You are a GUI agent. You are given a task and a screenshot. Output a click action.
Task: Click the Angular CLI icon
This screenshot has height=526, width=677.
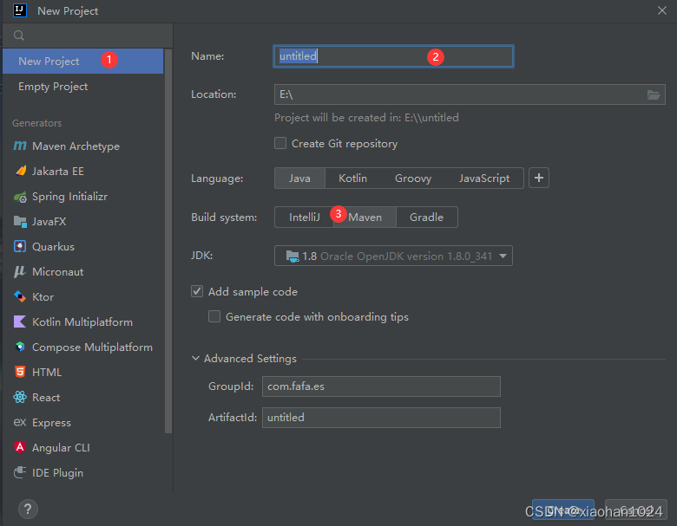(x=20, y=447)
